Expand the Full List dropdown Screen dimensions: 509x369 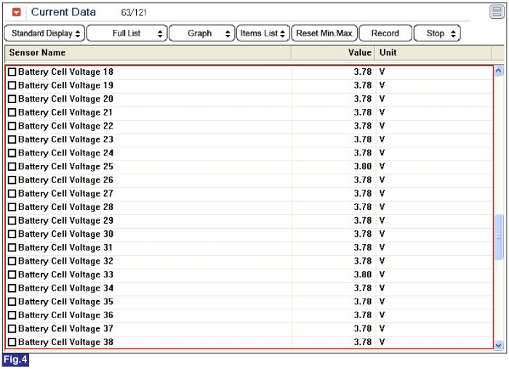point(127,33)
